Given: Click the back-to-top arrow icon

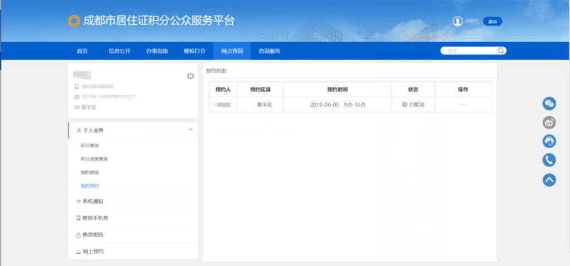Looking at the screenshot, I should (549, 179).
